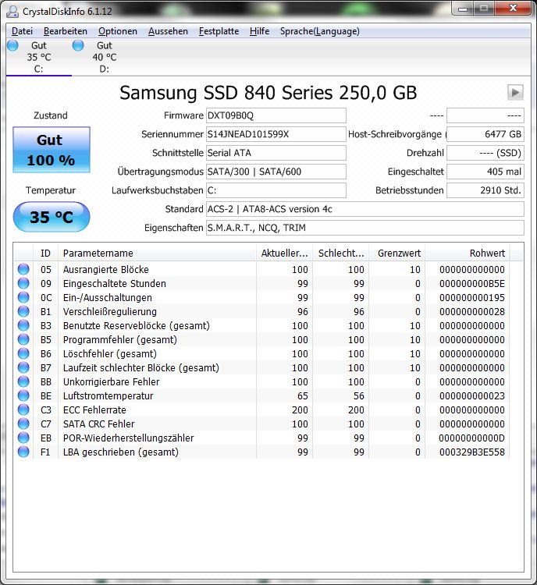Click the Grenzwert column header
This screenshot has height=585, width=537.
point(397,253)
